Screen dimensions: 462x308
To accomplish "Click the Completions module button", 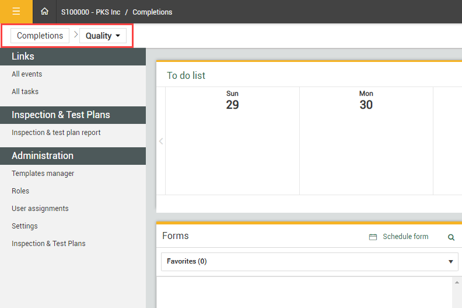I will click(40, 36).
